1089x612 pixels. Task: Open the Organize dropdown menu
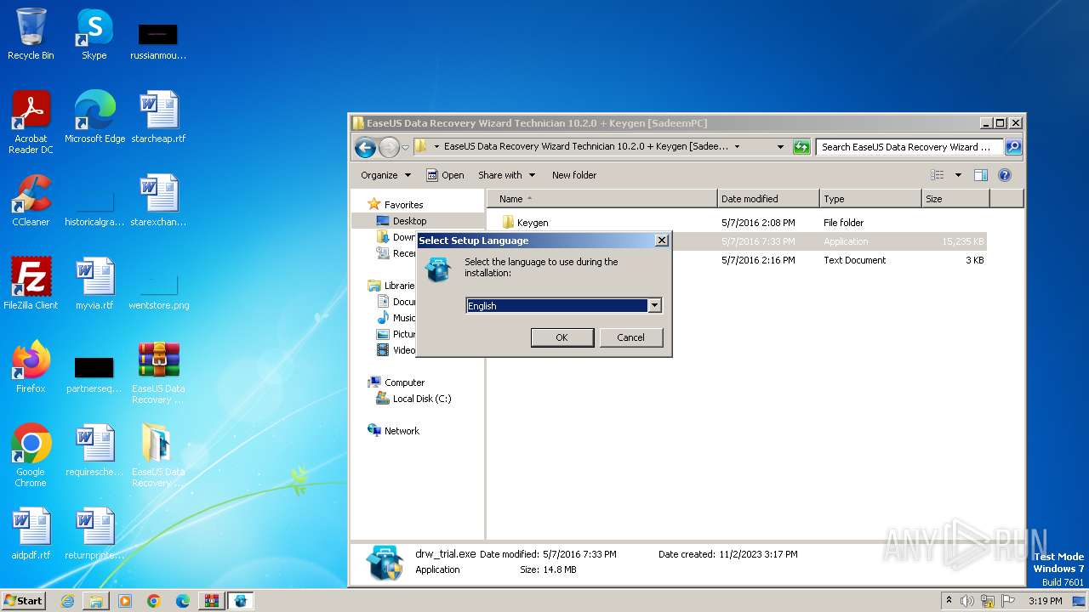pos(385,175)
